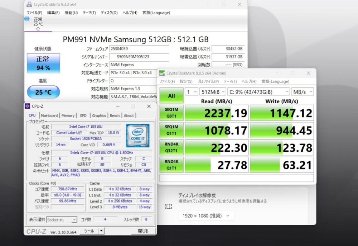Open the C: 9% drive selection dropdown

pyautogui.click(x=259, y=92)
